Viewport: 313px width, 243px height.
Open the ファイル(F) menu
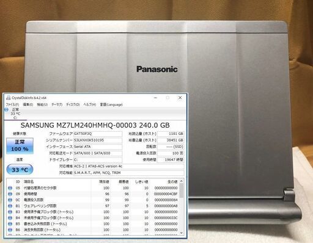pos(12,104)
